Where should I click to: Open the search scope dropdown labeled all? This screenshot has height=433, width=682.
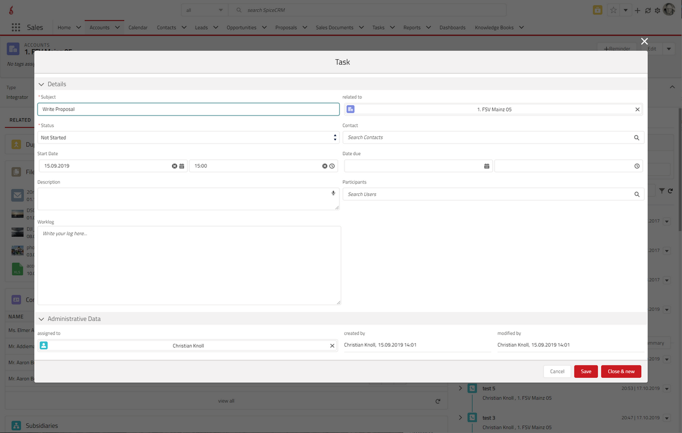205,10
